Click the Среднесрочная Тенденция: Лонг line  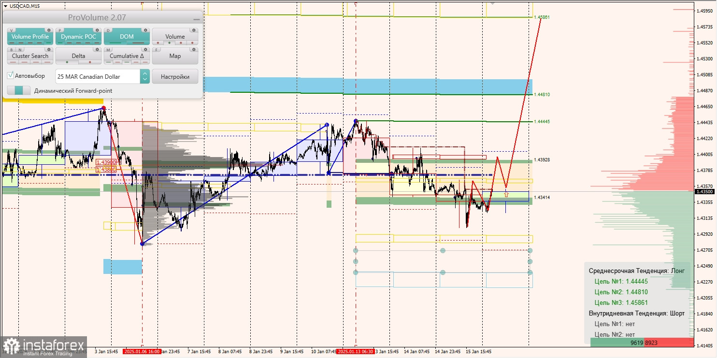(x=636, y=271)
